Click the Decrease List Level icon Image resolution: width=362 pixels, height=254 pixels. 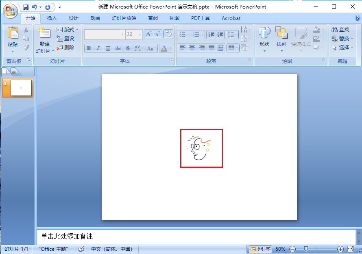pyautogui.click(x=211, y=35)
